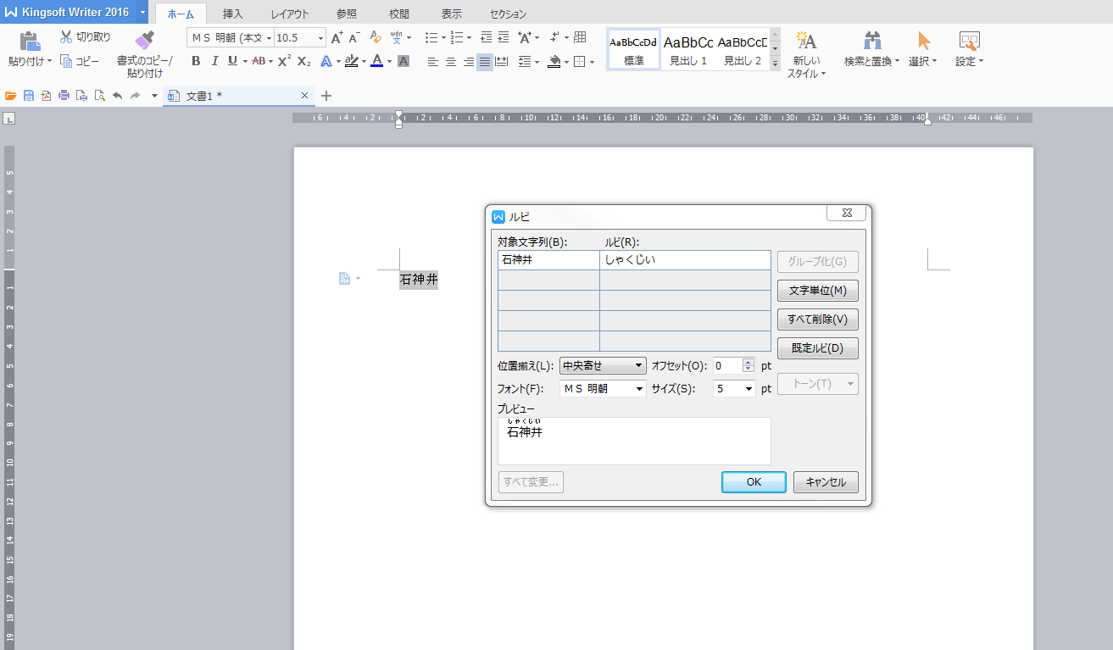The width and height of the screenshot is (1113, 650).
Task: Click the paste clipboard icon
Action: [30, 40]
